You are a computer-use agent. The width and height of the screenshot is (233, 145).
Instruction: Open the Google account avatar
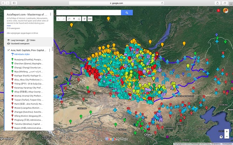pyautogui.click(x=226, y=10)
